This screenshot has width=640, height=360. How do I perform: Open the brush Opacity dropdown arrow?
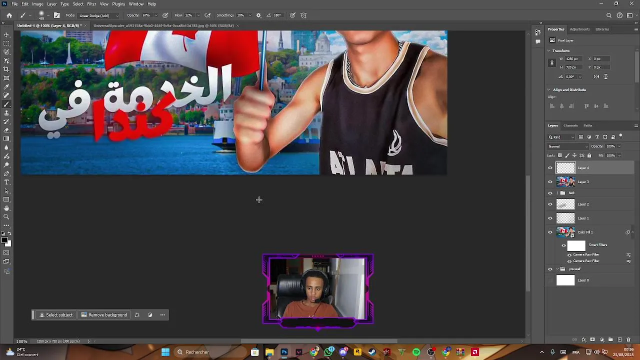pyautogui.click(x=155, y=15)
